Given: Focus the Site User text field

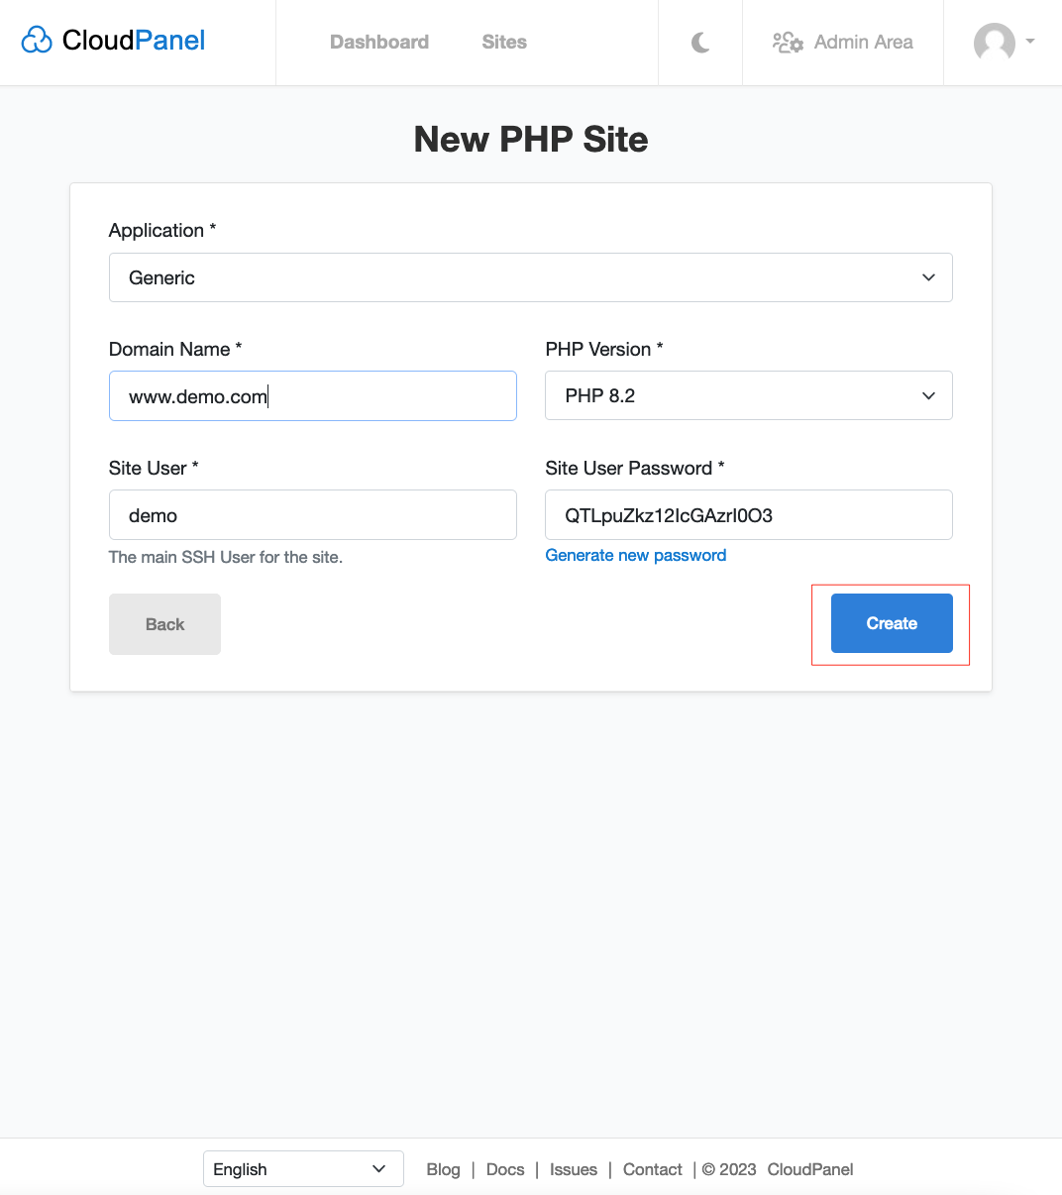Looking at the screenshot, I should [312, 515].
